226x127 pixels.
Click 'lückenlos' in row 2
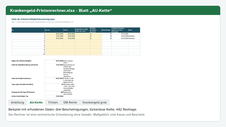click(134, 36)
